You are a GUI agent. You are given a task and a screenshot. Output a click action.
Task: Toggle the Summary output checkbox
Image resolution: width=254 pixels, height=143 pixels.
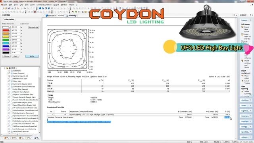pos(10,71)
